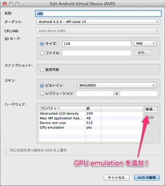Screen dimensions: 165x186
Task: Select the Abstracted LCD density row
Action: click(91, 114)
